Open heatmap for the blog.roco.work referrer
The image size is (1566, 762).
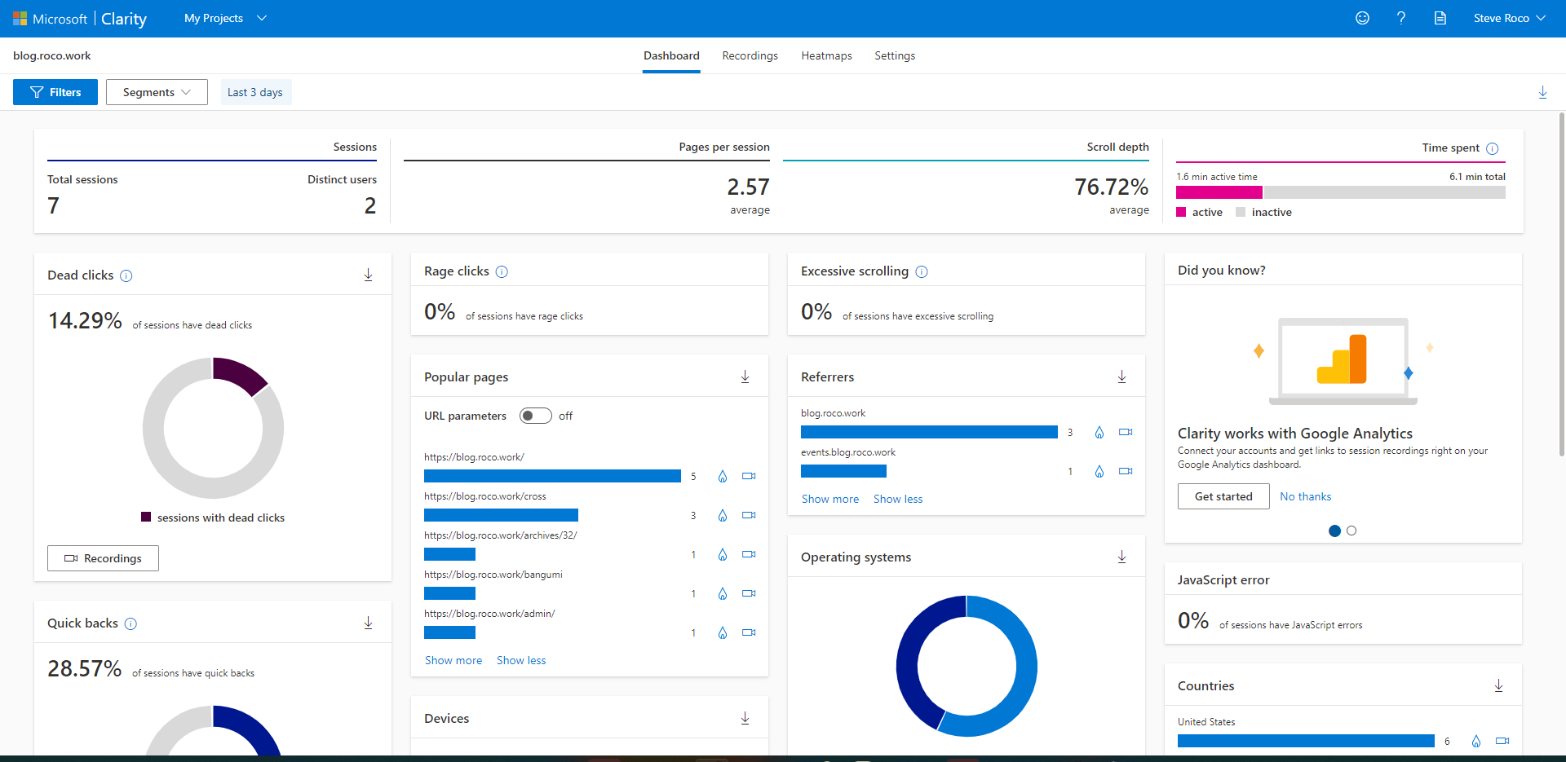(x=1099, y=432)
